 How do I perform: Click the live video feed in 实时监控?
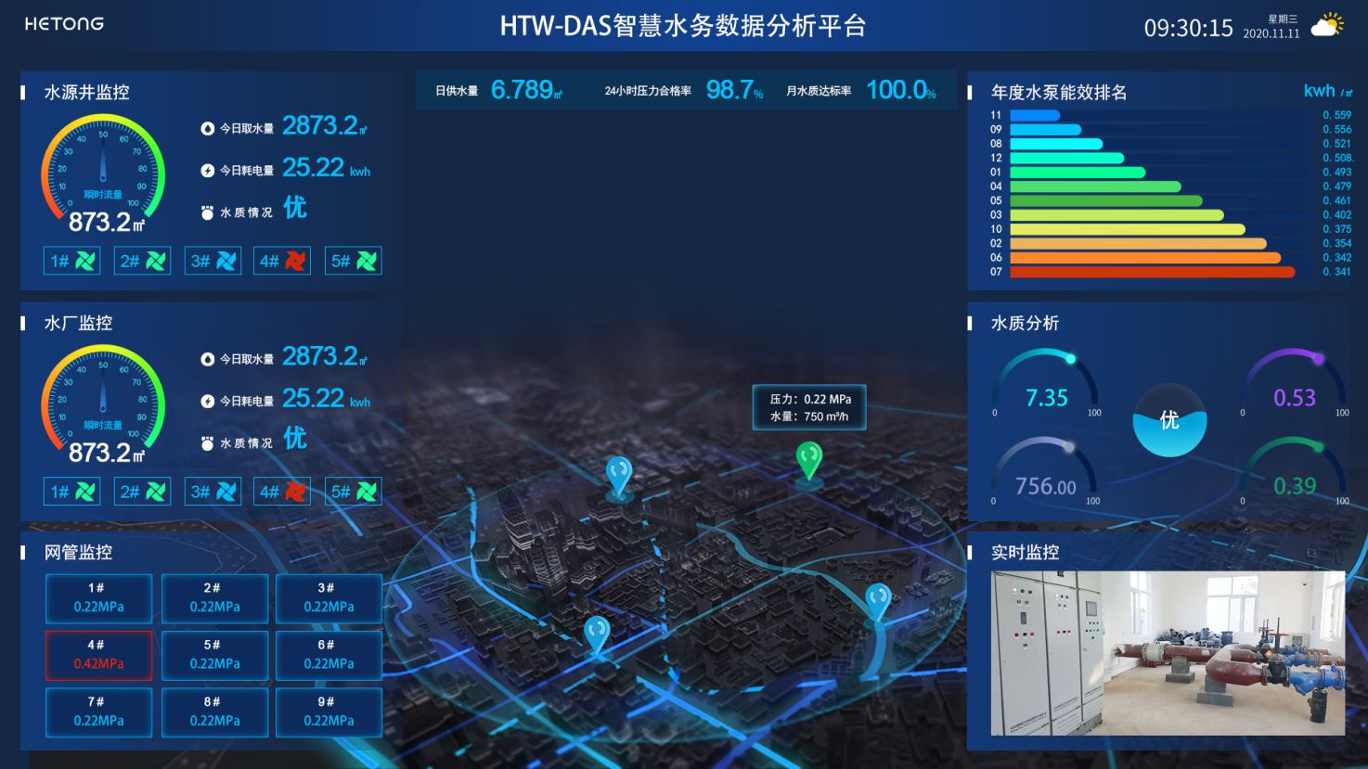[1168, 649]
